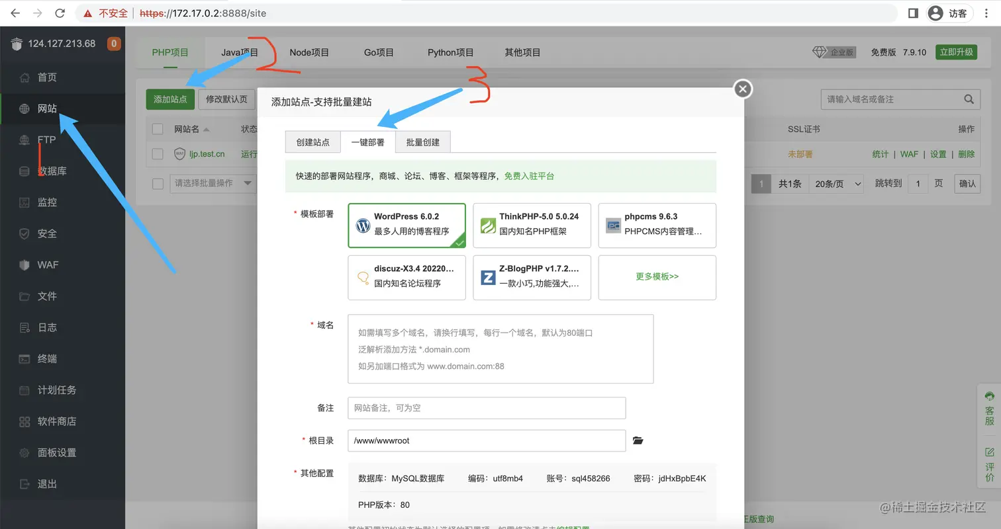Image resolution: width=1001 pixels, height=529 pixels.
Task: Open the 文件 folder icon in sidebar
Action: pos(24,296)
